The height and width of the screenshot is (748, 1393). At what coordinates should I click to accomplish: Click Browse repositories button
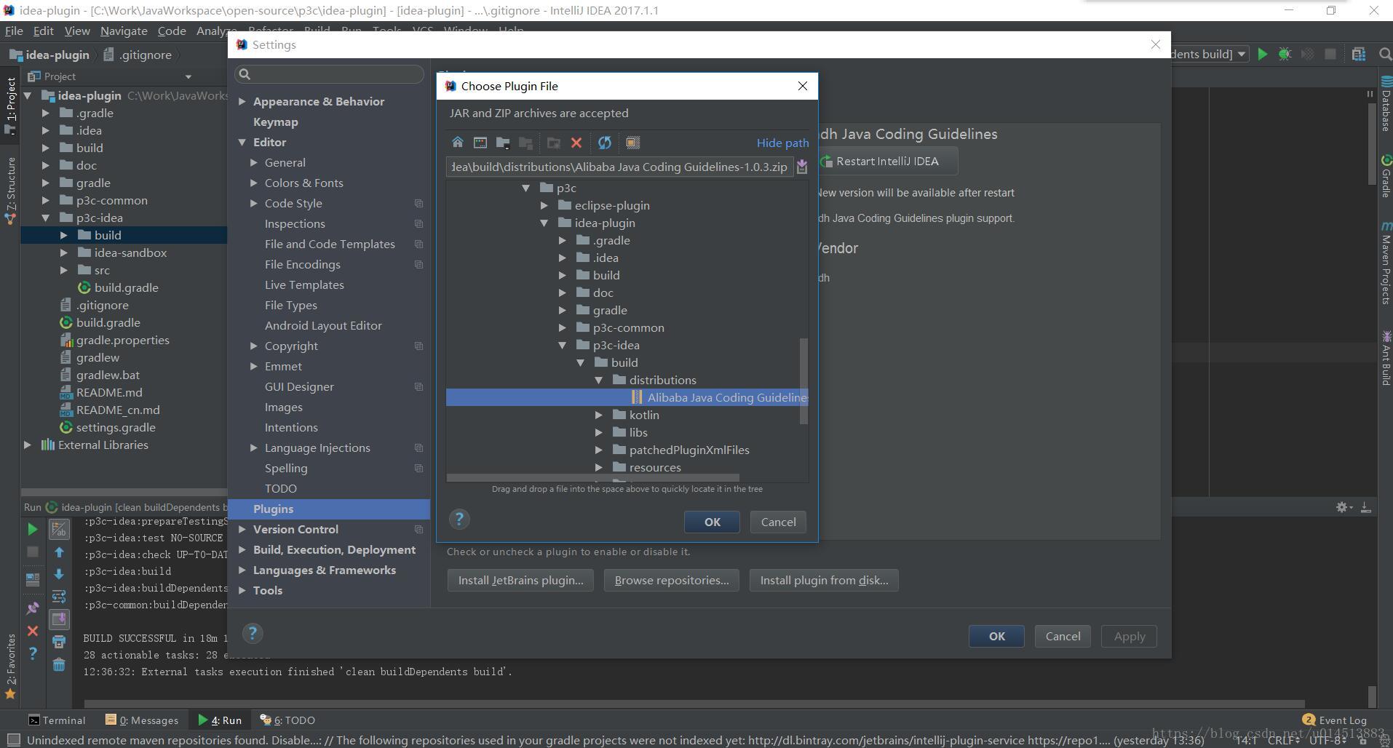tap(671, 580)
